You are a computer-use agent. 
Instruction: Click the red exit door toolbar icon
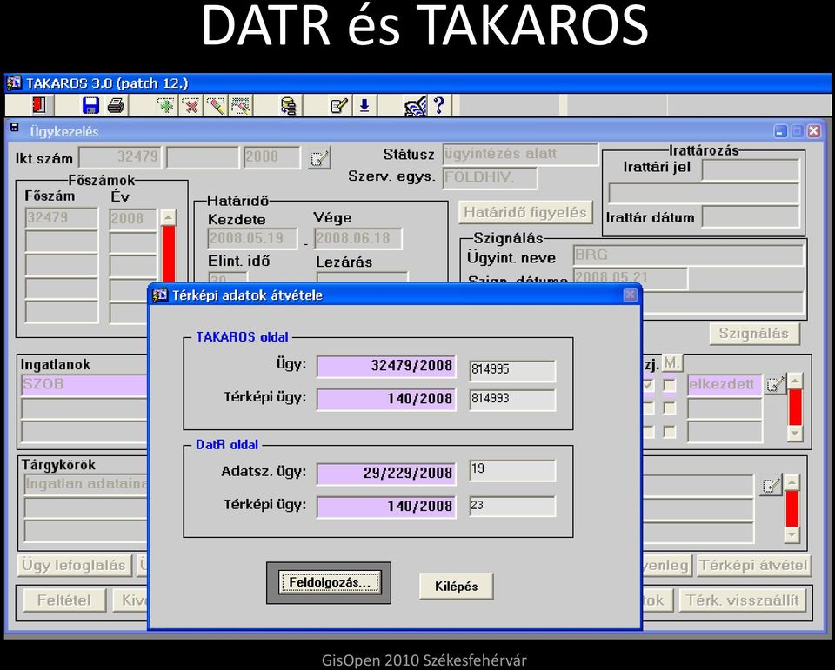tap(39, 105)
